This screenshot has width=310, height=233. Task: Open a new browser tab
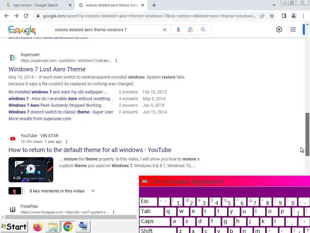tap(154, 5)
